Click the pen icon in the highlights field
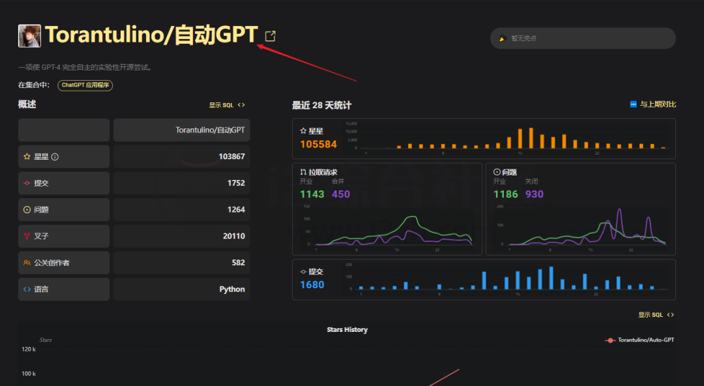 [x=503, y=38]
